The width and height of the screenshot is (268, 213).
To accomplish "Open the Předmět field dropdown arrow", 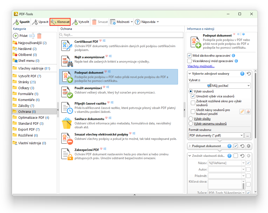I will pyautogui.click(x=243, y=176).
